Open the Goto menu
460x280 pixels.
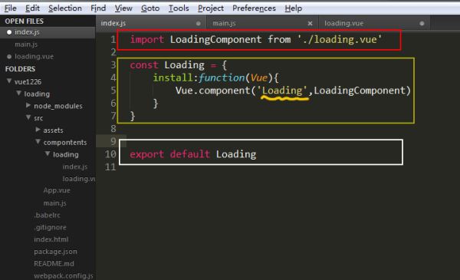(x=150, y=8)
